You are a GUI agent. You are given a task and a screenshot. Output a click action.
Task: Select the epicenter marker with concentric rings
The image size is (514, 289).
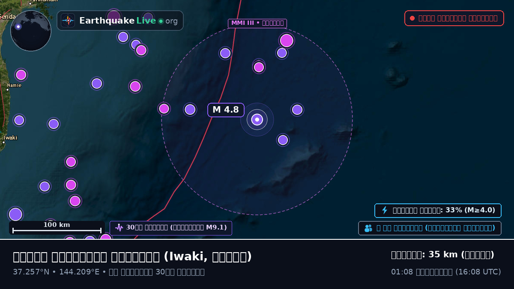coord(257,119)
